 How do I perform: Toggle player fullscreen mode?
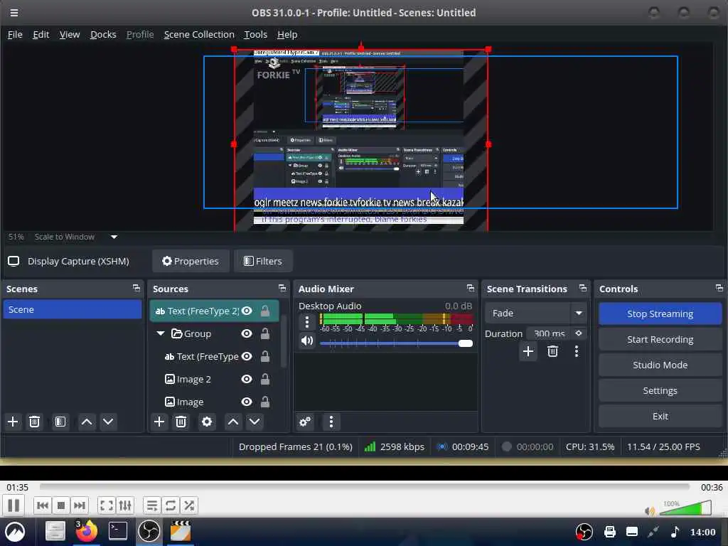[x=107, y=505]
